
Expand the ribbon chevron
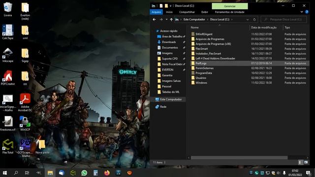point(302,12)
